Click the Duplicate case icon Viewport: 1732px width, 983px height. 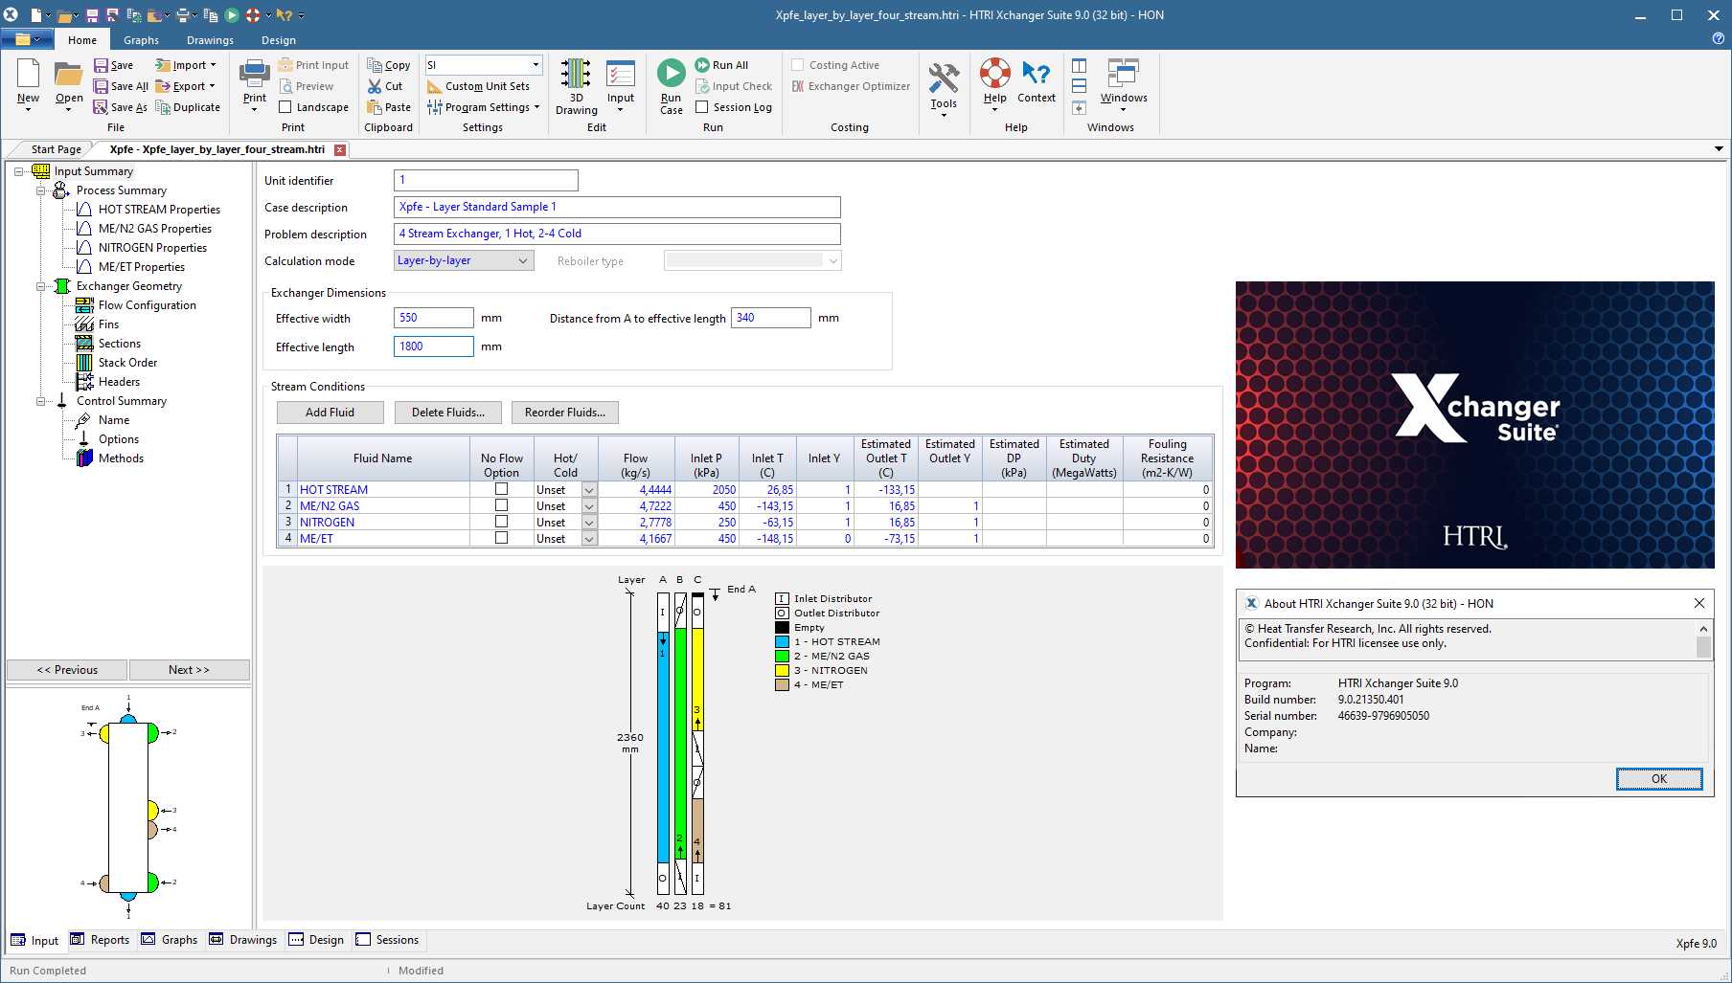click(163, 107)
